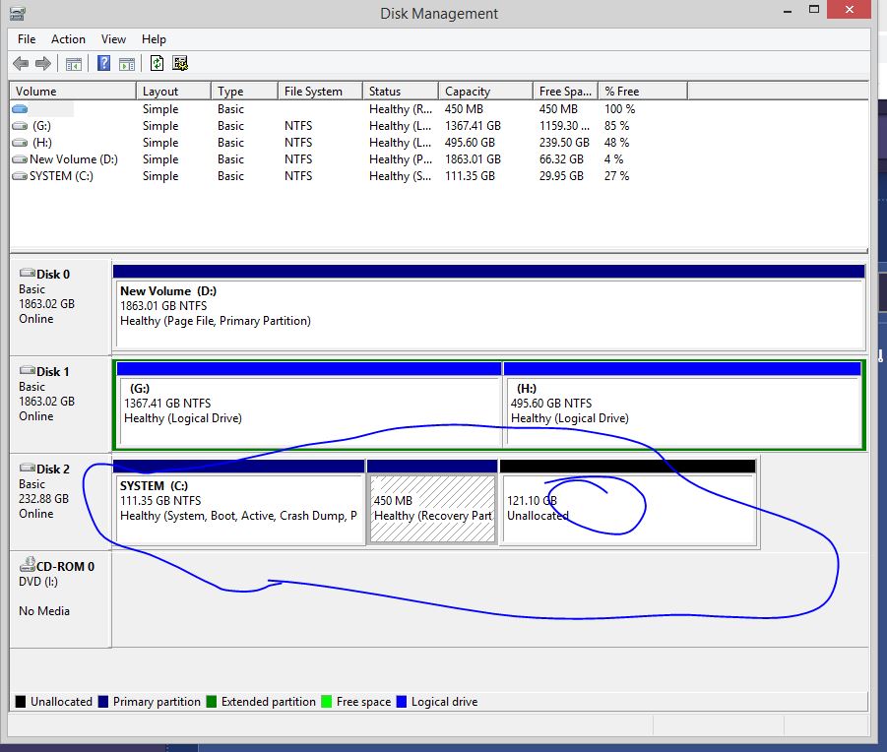Click the "No Media" text under CD-ROM 0
The height and width of the screenshot is (752, 887).
point(44,610)
